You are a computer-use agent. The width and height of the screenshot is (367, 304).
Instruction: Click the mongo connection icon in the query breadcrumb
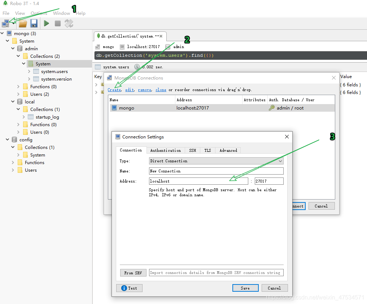click(97, 47)
